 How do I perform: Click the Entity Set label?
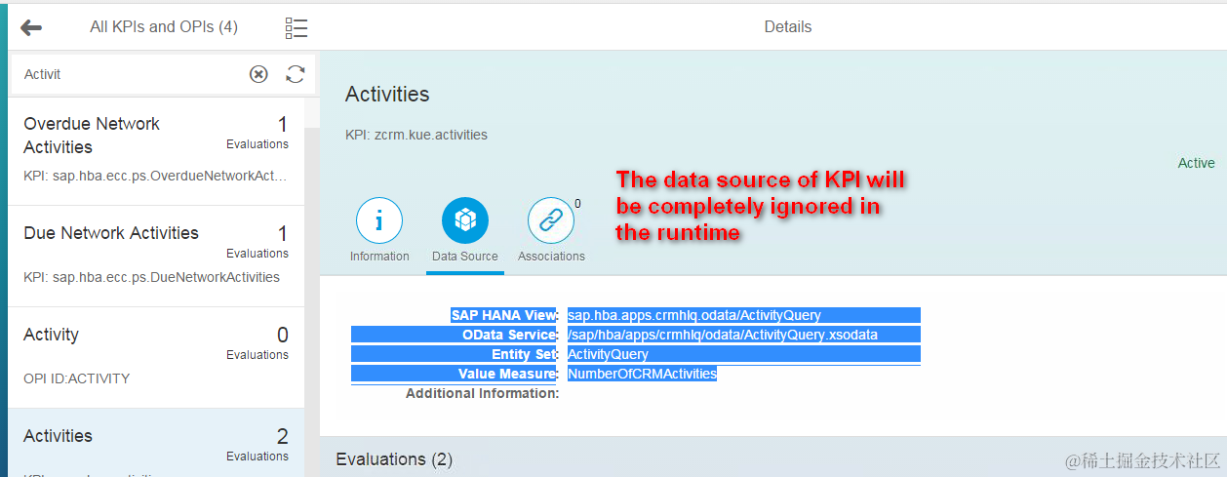(525, 354)
